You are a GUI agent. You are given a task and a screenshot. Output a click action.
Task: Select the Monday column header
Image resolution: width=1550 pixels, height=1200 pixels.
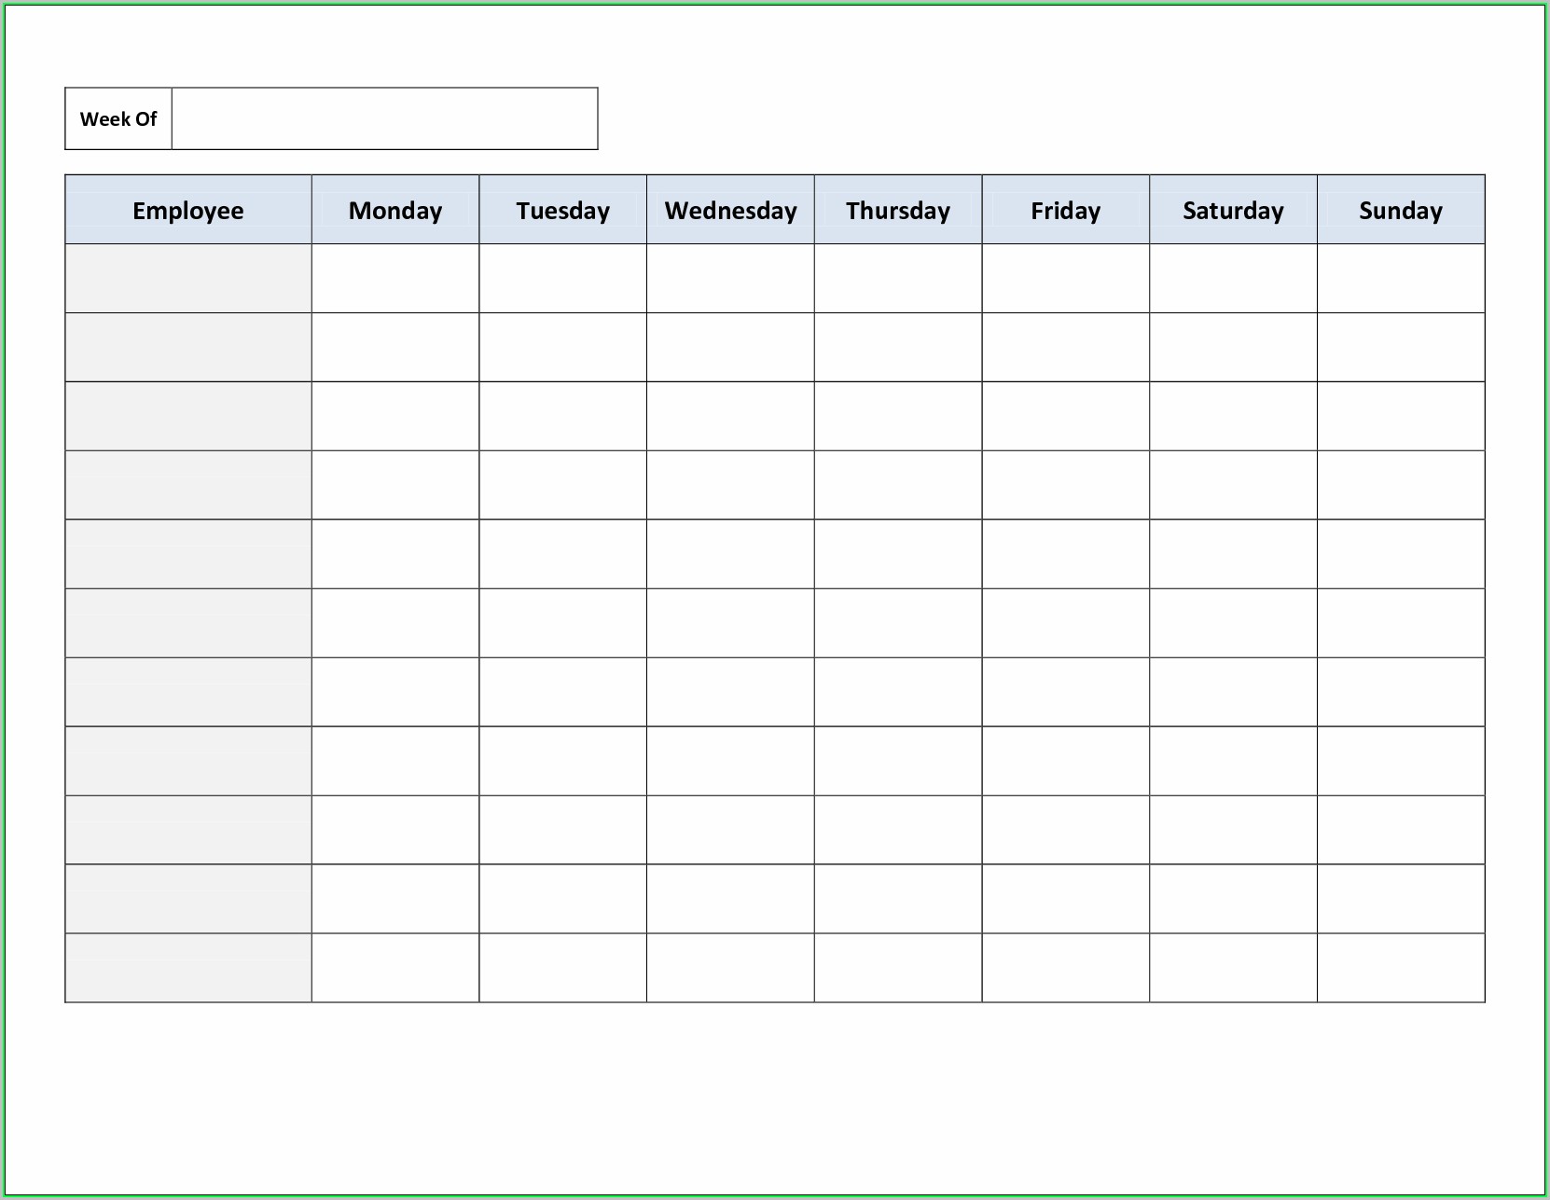[x=395, y=210]
